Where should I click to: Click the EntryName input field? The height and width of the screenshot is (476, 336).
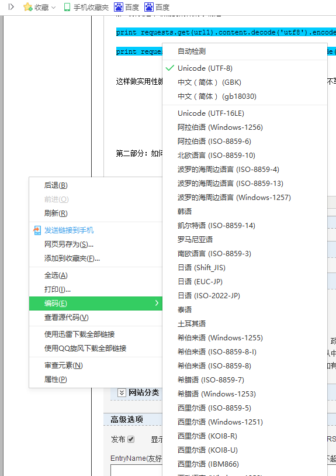pyautogui.click(x=137, y=470)
